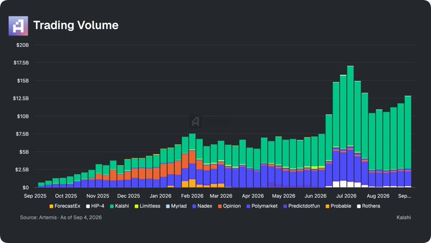Click the $0 y-axis label
This screenshot has width=431, height=243.
[25, 187]
